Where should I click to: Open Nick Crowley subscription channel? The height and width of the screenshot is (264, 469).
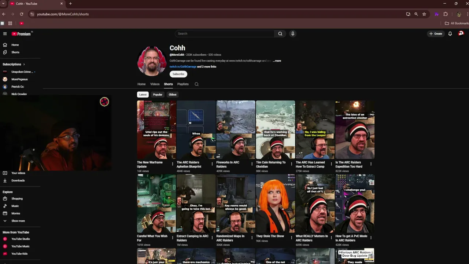tap(19, 94)
